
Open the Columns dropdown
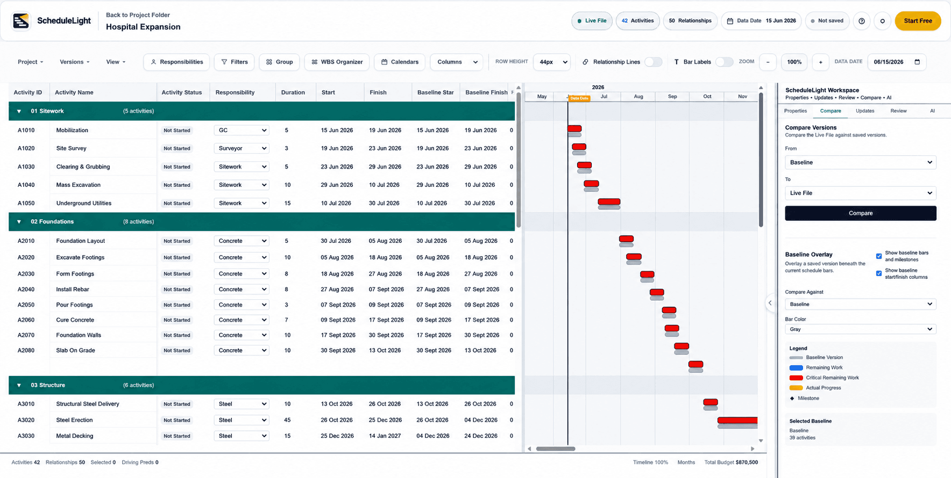pyautogui.click(x=457, y=62)
